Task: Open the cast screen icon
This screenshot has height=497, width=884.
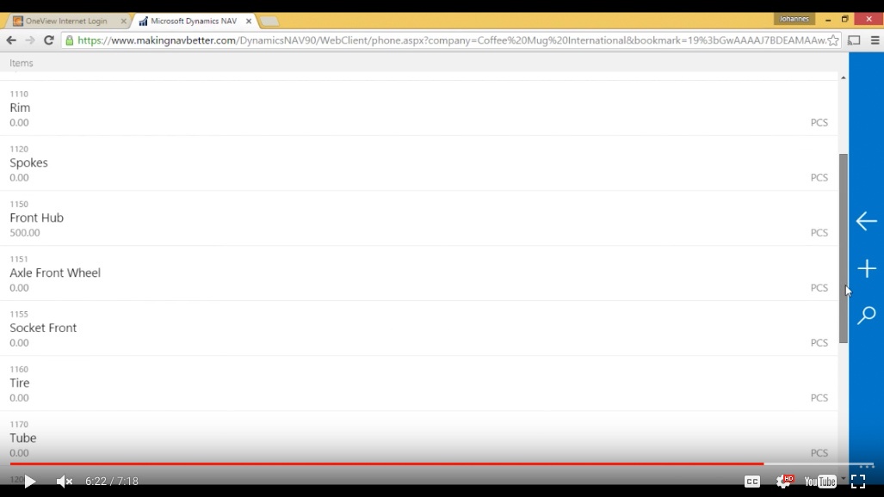Action: (x=854, y=40)
